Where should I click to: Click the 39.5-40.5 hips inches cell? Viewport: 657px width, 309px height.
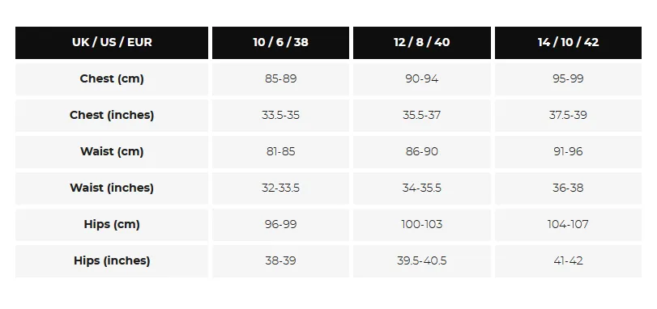click(421, 261)
